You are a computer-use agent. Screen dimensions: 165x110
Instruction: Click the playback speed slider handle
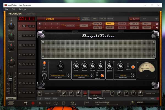(108, 104)
